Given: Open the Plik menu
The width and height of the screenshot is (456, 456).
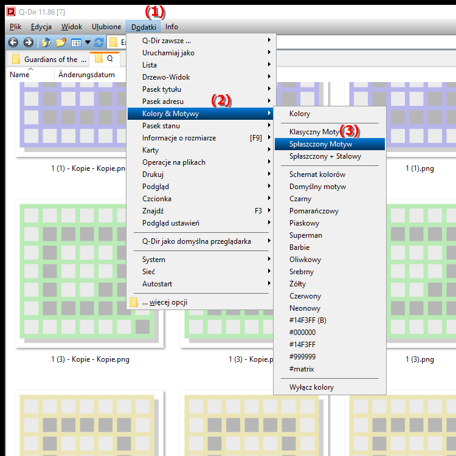Looking at the screenshot, I should [15, 27].
